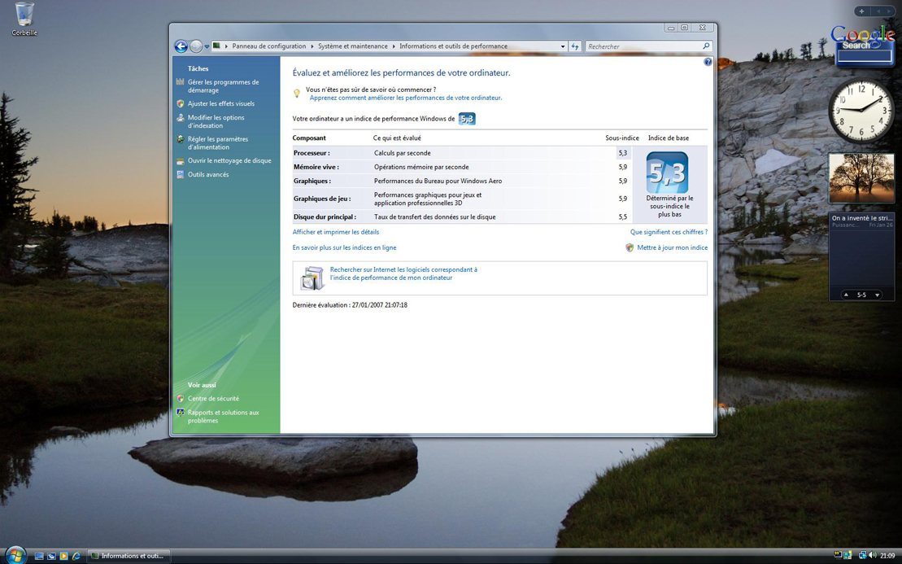Screen dimensions: 902x564
Task: Open 'Afficher et imprimer les détails' link
Action: click(335, 232)
